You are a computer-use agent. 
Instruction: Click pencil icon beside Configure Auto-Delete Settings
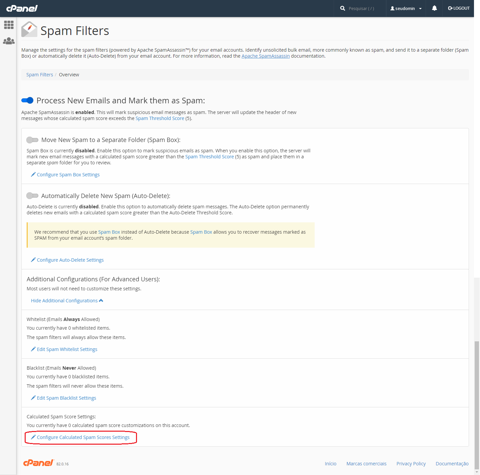point(33,260)
